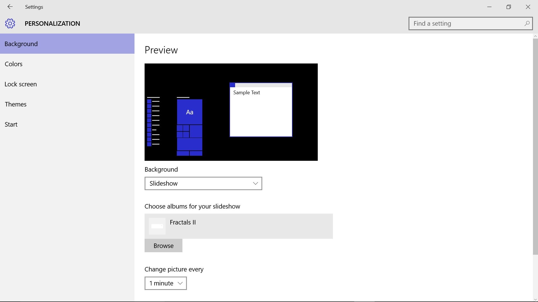This screenshot has width=538, height=302.
Task: Click Browse to add slideshow folder
Action: 164,245
